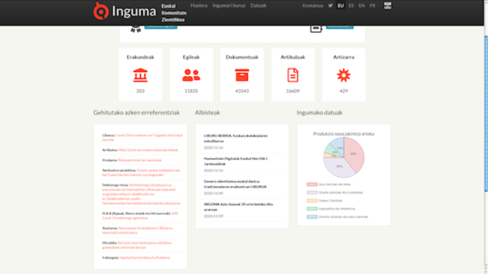The width and height of the screenshot is (488, 274).
Task: Open the Datuak menu item
Action: click(258, 5)
